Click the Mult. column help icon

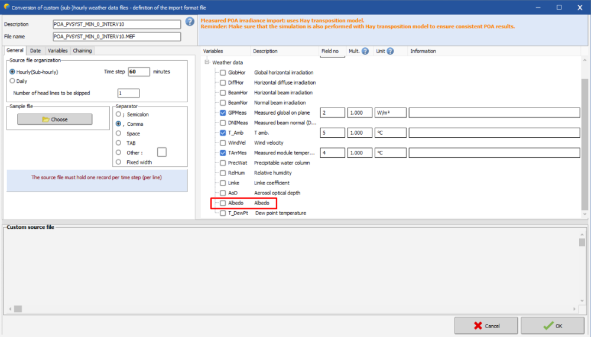(x=365, y=51)
